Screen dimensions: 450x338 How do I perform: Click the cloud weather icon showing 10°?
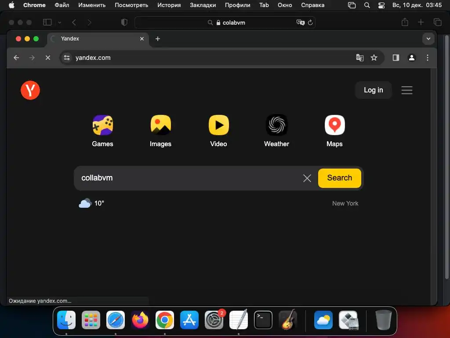85,203
